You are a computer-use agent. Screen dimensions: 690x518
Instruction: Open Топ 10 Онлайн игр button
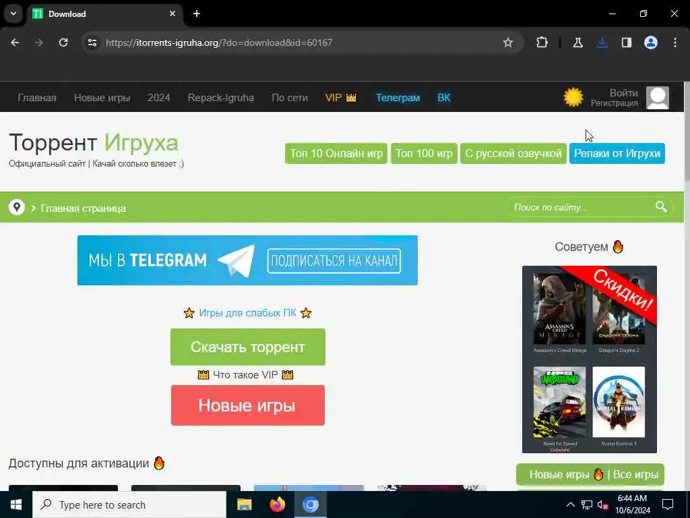coord(336,153)
